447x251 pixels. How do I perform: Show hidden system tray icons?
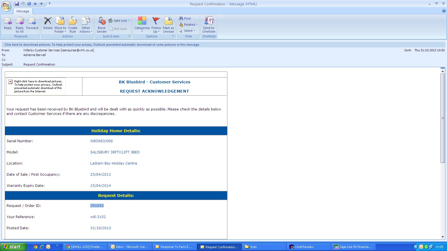coord(416,247)
